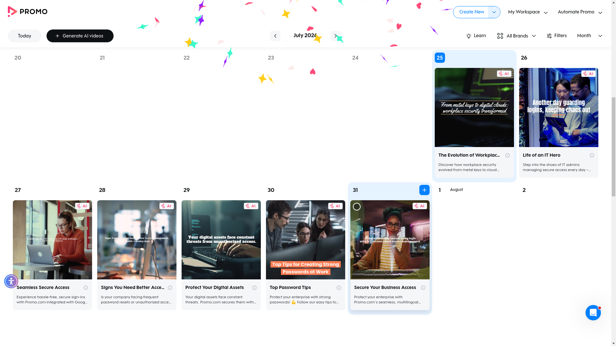This screenshot has height=346, width=616.
Task: Click AI badge on Top Password Tips thumbnail
Action: (335, 206)
